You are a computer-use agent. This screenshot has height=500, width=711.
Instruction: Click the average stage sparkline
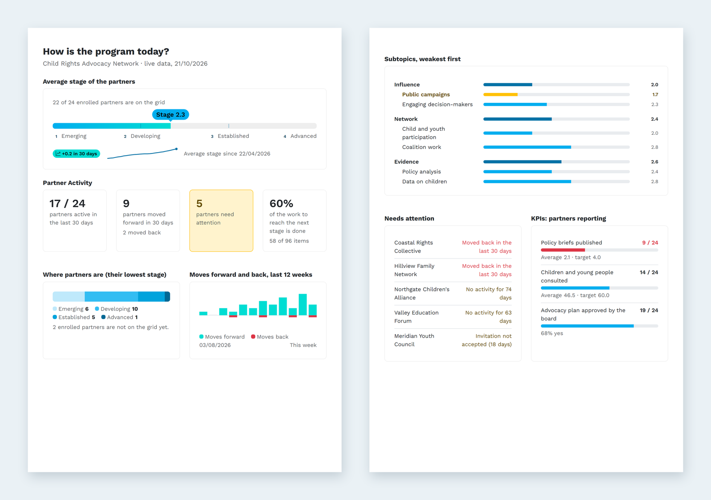tap(142, 153)
